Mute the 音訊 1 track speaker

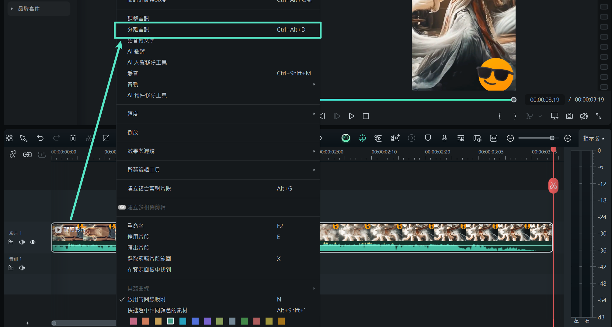22,268
